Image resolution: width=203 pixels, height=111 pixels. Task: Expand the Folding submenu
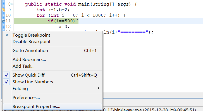tap(52, 89)
